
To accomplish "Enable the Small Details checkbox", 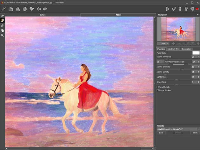I will click(x=158, y=87).
